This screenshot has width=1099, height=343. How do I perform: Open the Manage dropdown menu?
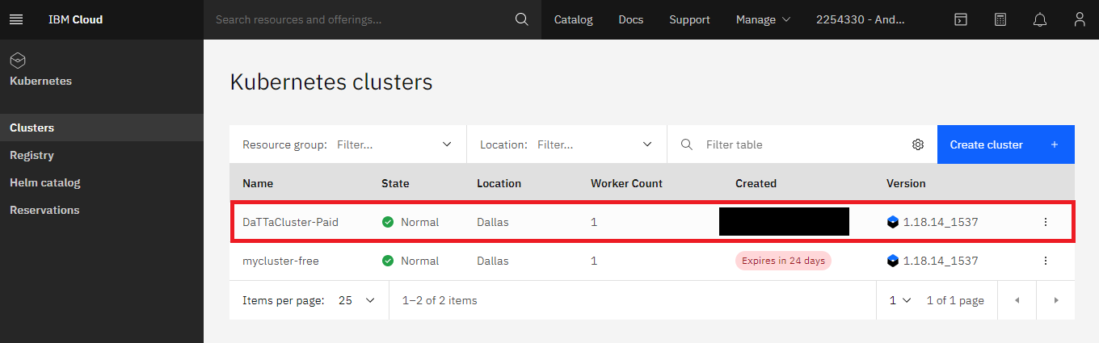[763, 19]
